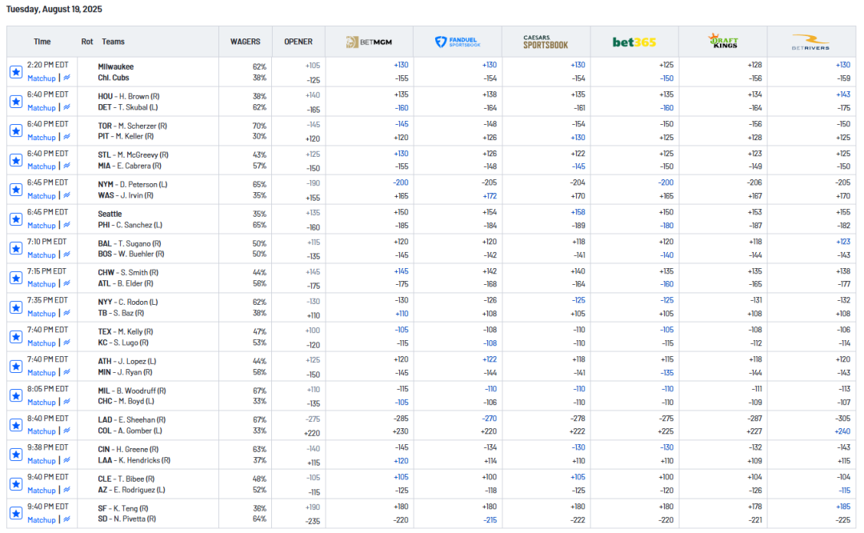864x533 pixels.
Task: Star the Milwaukee vs Chi. Cubs 2:20 PM game
Action: [x=16, y=72]
